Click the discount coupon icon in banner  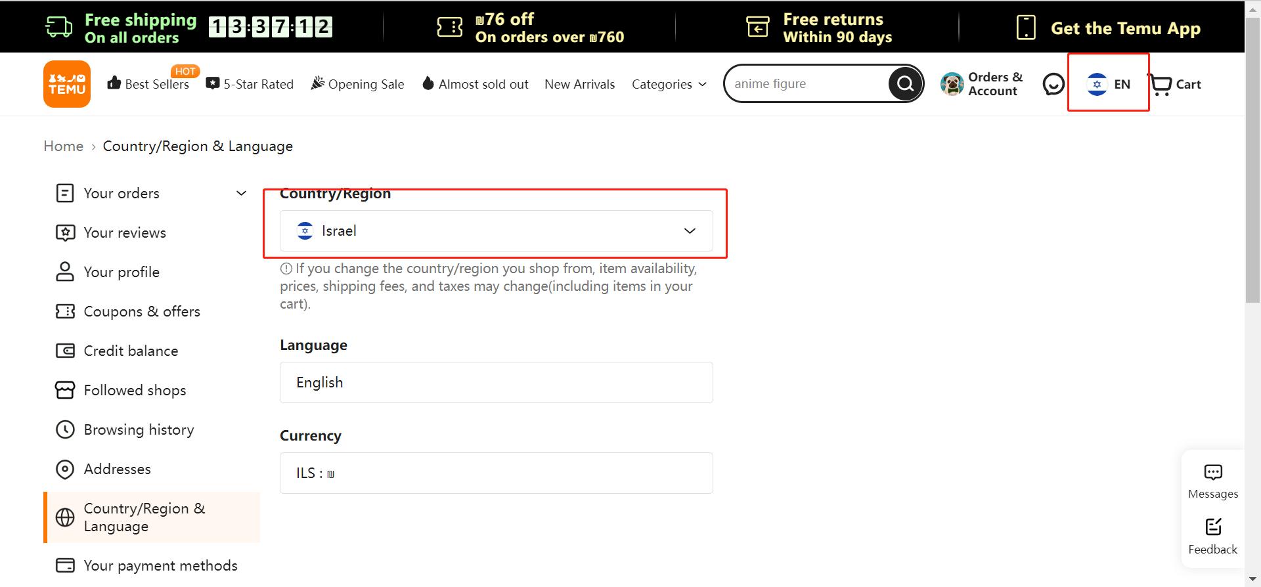click(x=450, y=27)
